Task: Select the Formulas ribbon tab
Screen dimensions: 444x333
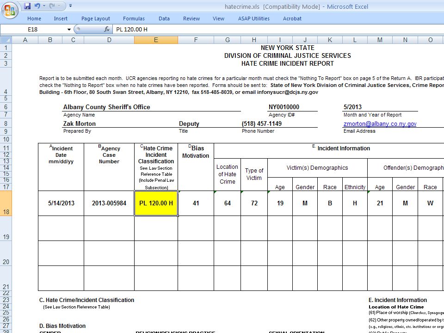Action: coord(134,18)
